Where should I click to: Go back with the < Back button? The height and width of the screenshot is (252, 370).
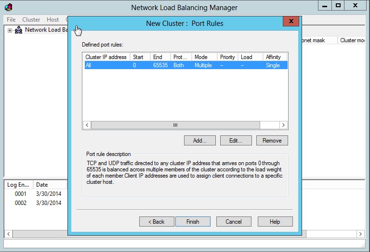[x=157, y=221]
